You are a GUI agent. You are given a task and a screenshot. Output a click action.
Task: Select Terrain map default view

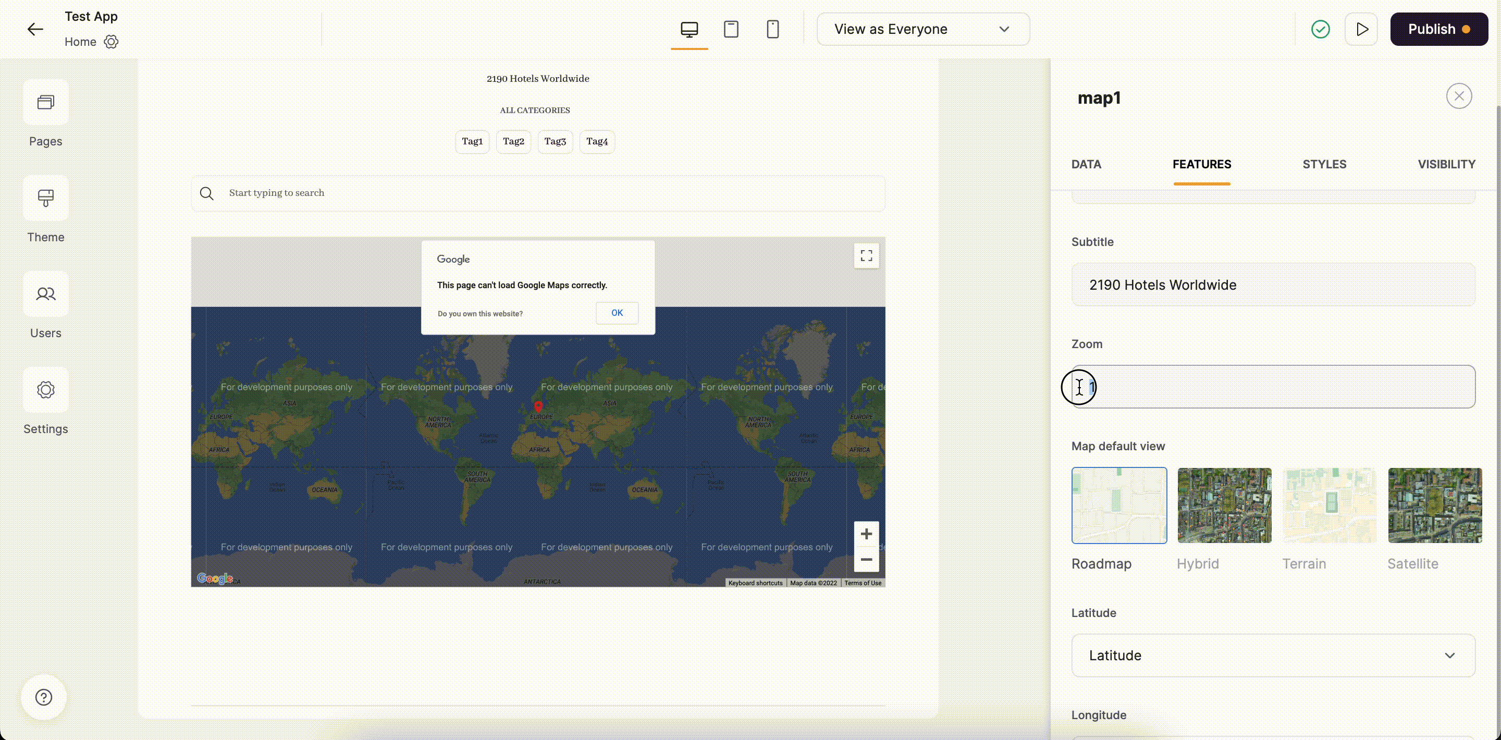point(1330,505)
